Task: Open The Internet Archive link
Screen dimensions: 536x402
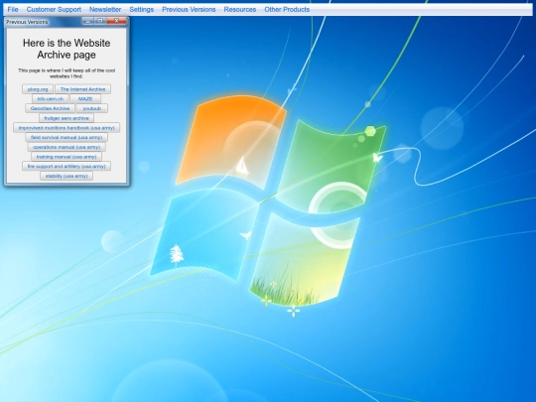Action: click(82, 89)
